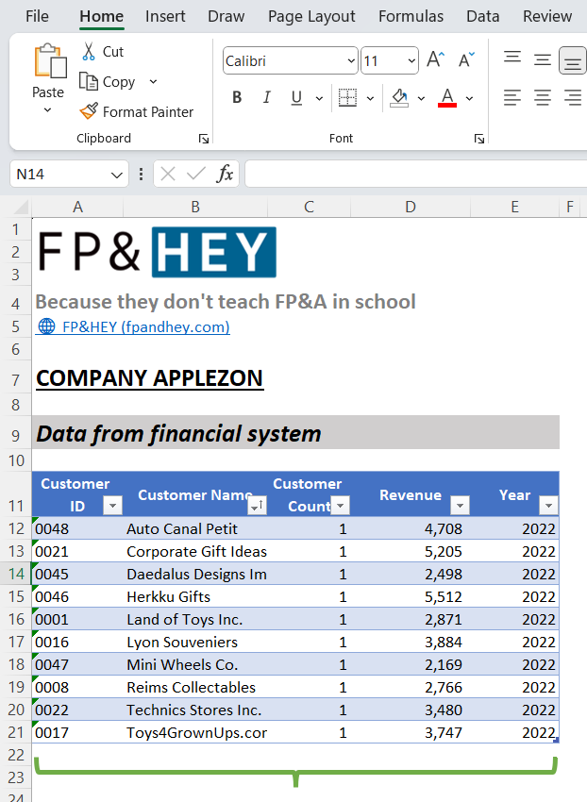The height and width of the screenshot is (802, 587).
Task: Open Revenue column filter dropdown
Action: [461, 506]
